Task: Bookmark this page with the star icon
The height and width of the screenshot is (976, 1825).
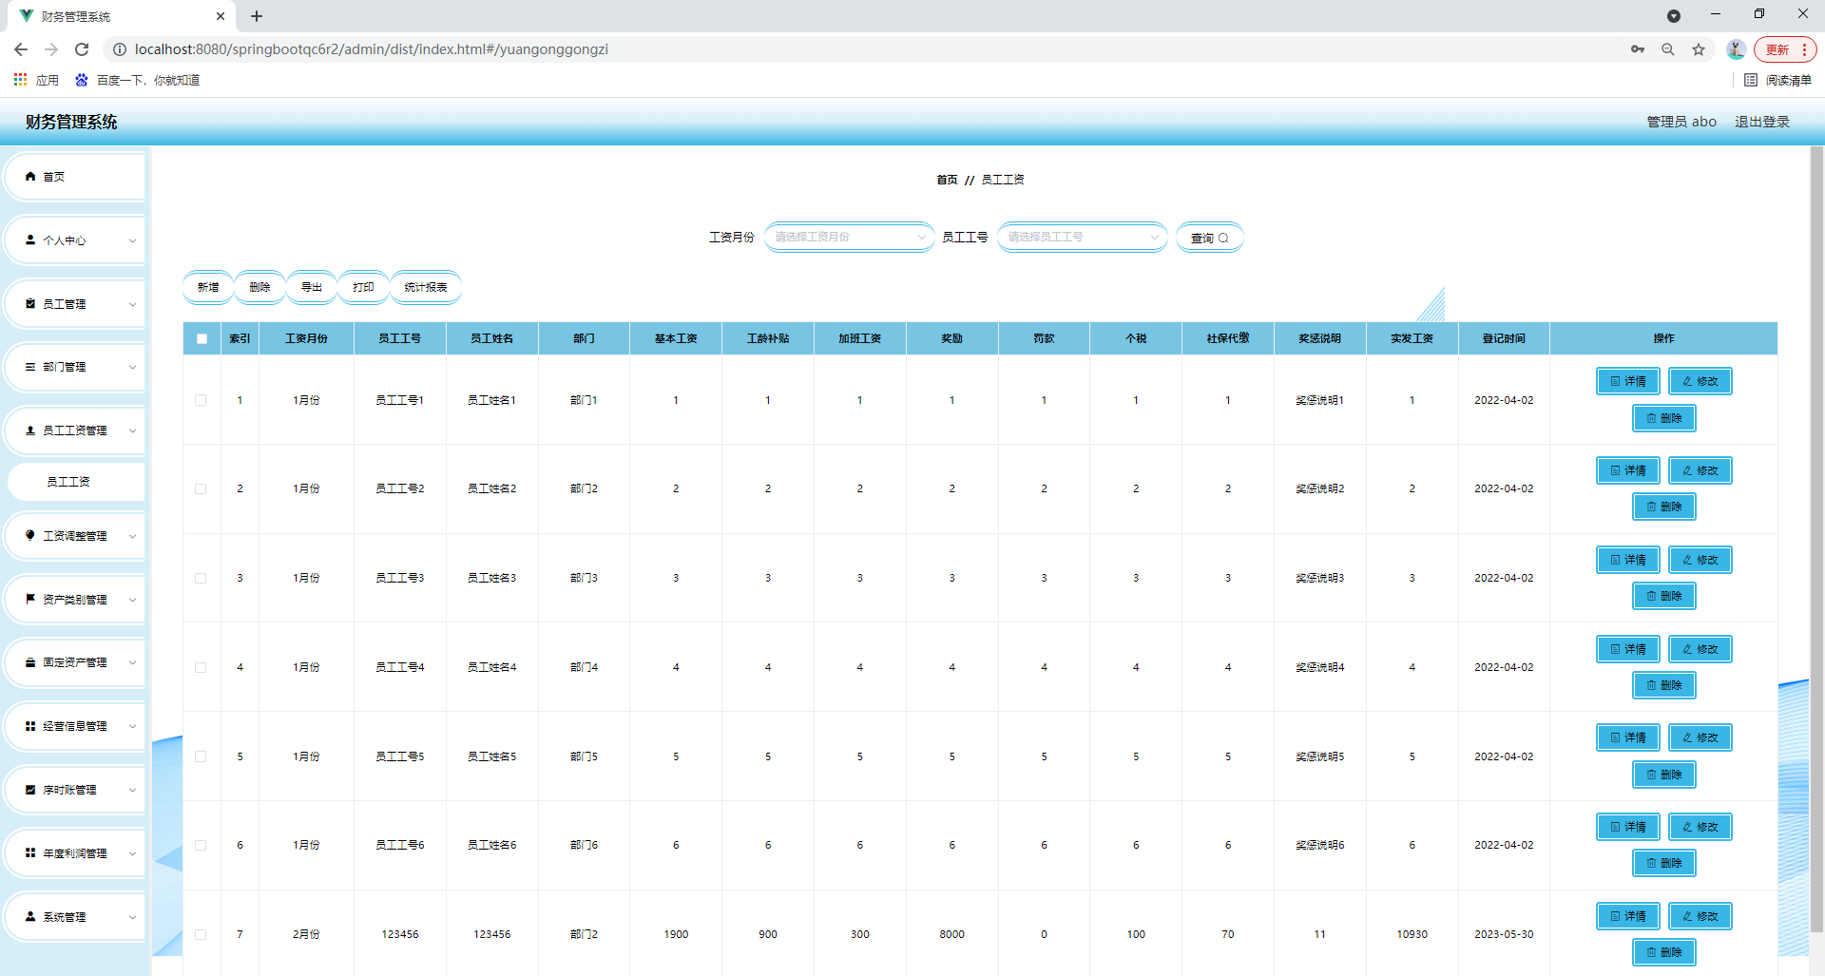Action: (1699, 49)
